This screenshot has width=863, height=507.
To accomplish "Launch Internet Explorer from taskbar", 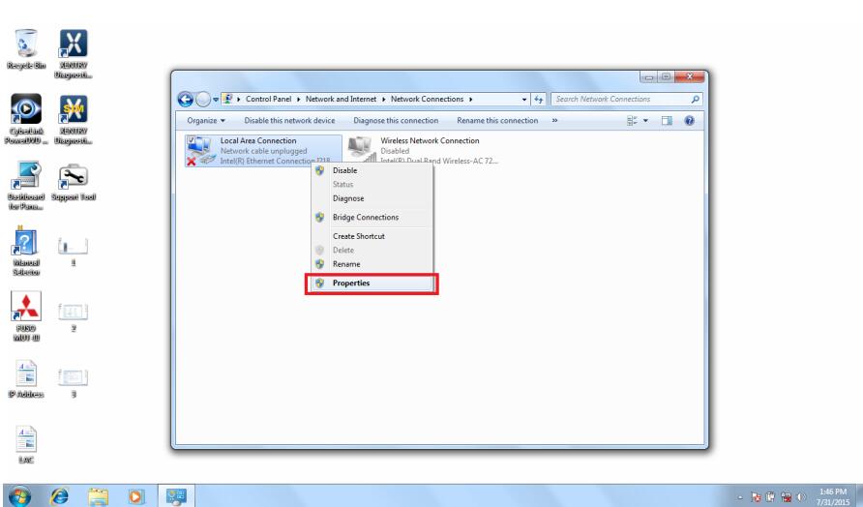I will 59,496.
